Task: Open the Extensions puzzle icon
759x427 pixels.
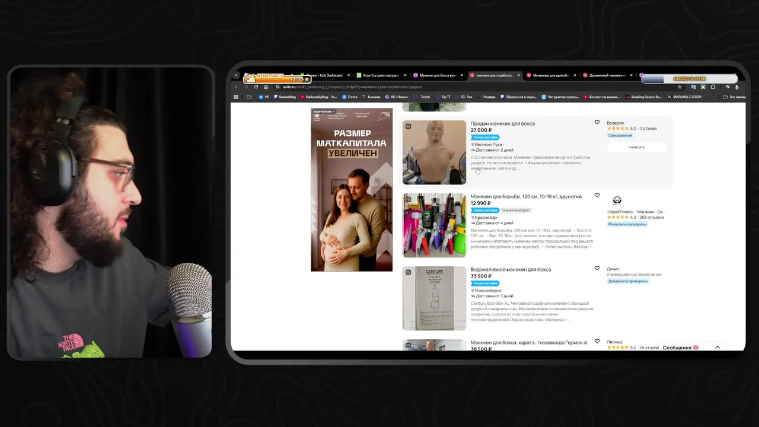Action: 713,87
